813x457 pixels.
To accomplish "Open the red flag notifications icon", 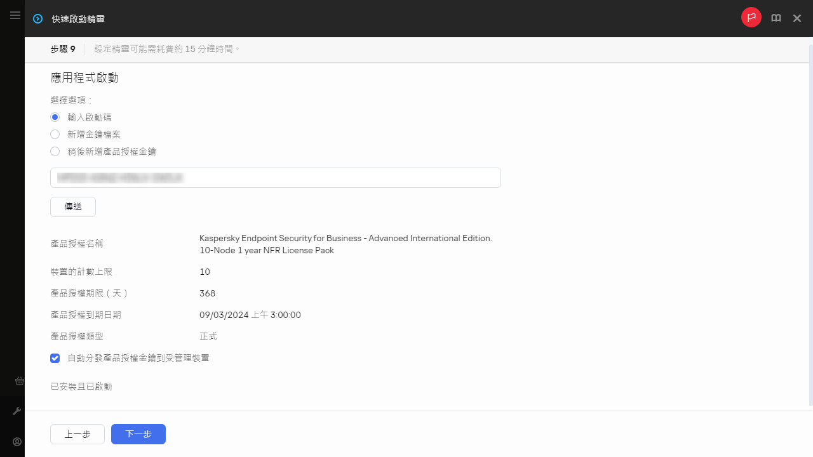I will pos(751,18).
